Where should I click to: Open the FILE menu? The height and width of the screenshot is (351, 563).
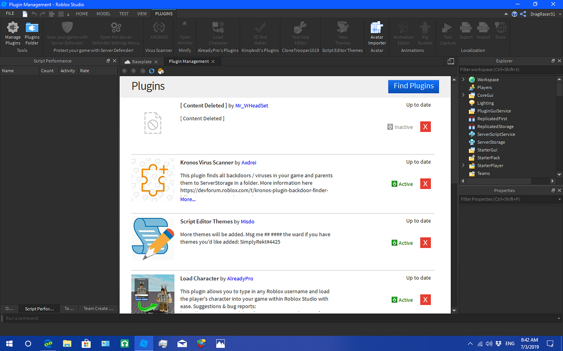click(10, 13)
